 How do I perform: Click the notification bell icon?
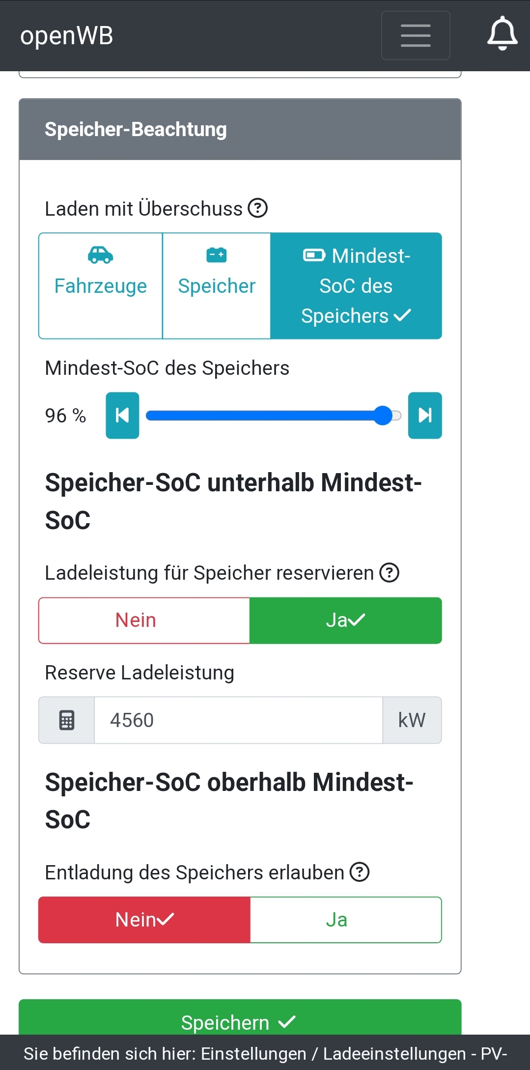coord(502,33)
